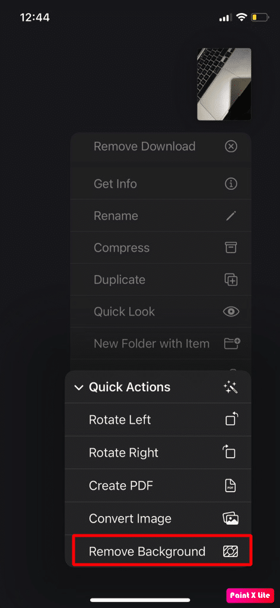Tap the Remove Background icon

[x=230, y=551]
